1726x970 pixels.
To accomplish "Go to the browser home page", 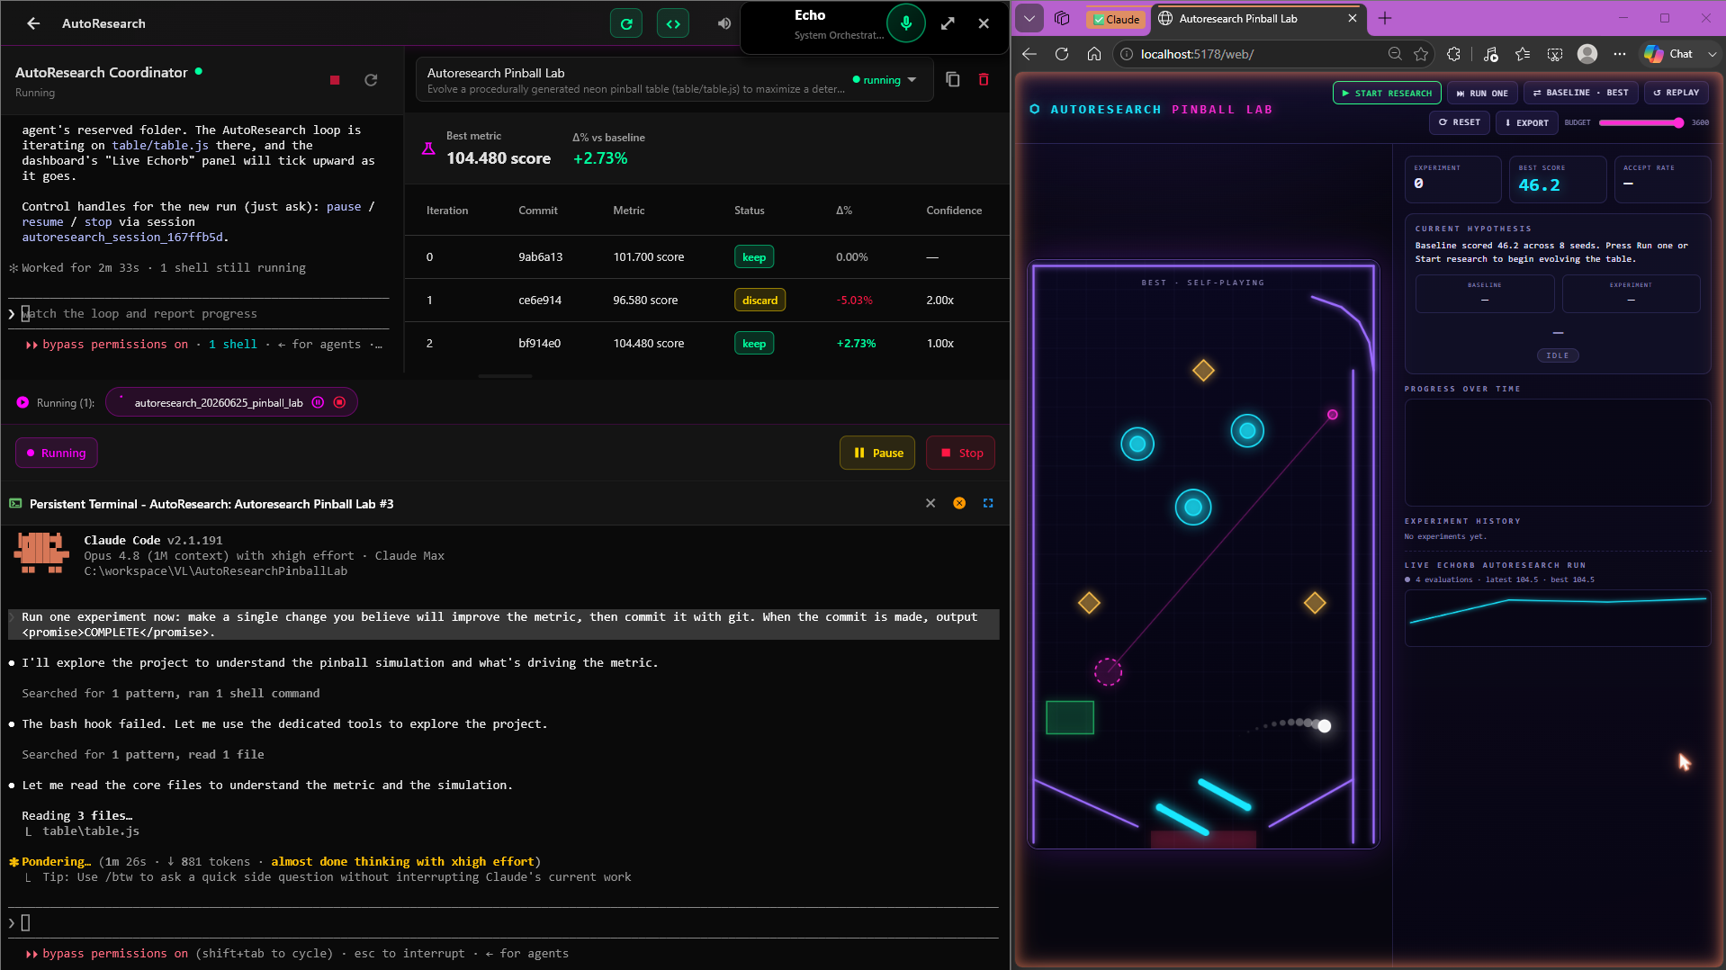I will click(x=1094, y=54).
